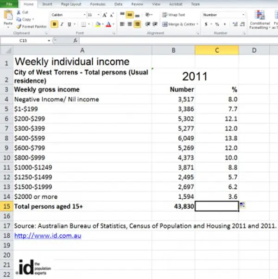Apply bottom vertical alignment
Screen dimensions: 278x279
click(137, 15)
